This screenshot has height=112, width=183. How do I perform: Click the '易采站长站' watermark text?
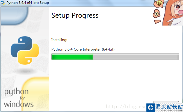coord(169,107)
